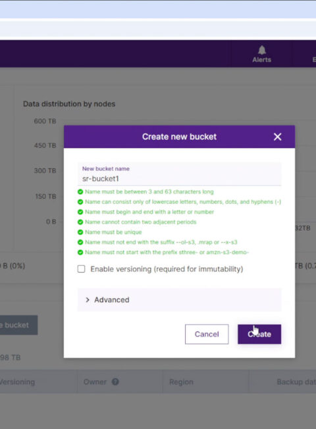Click the Owner help question mark icon

pyautogui.click(x=115, y=381)
